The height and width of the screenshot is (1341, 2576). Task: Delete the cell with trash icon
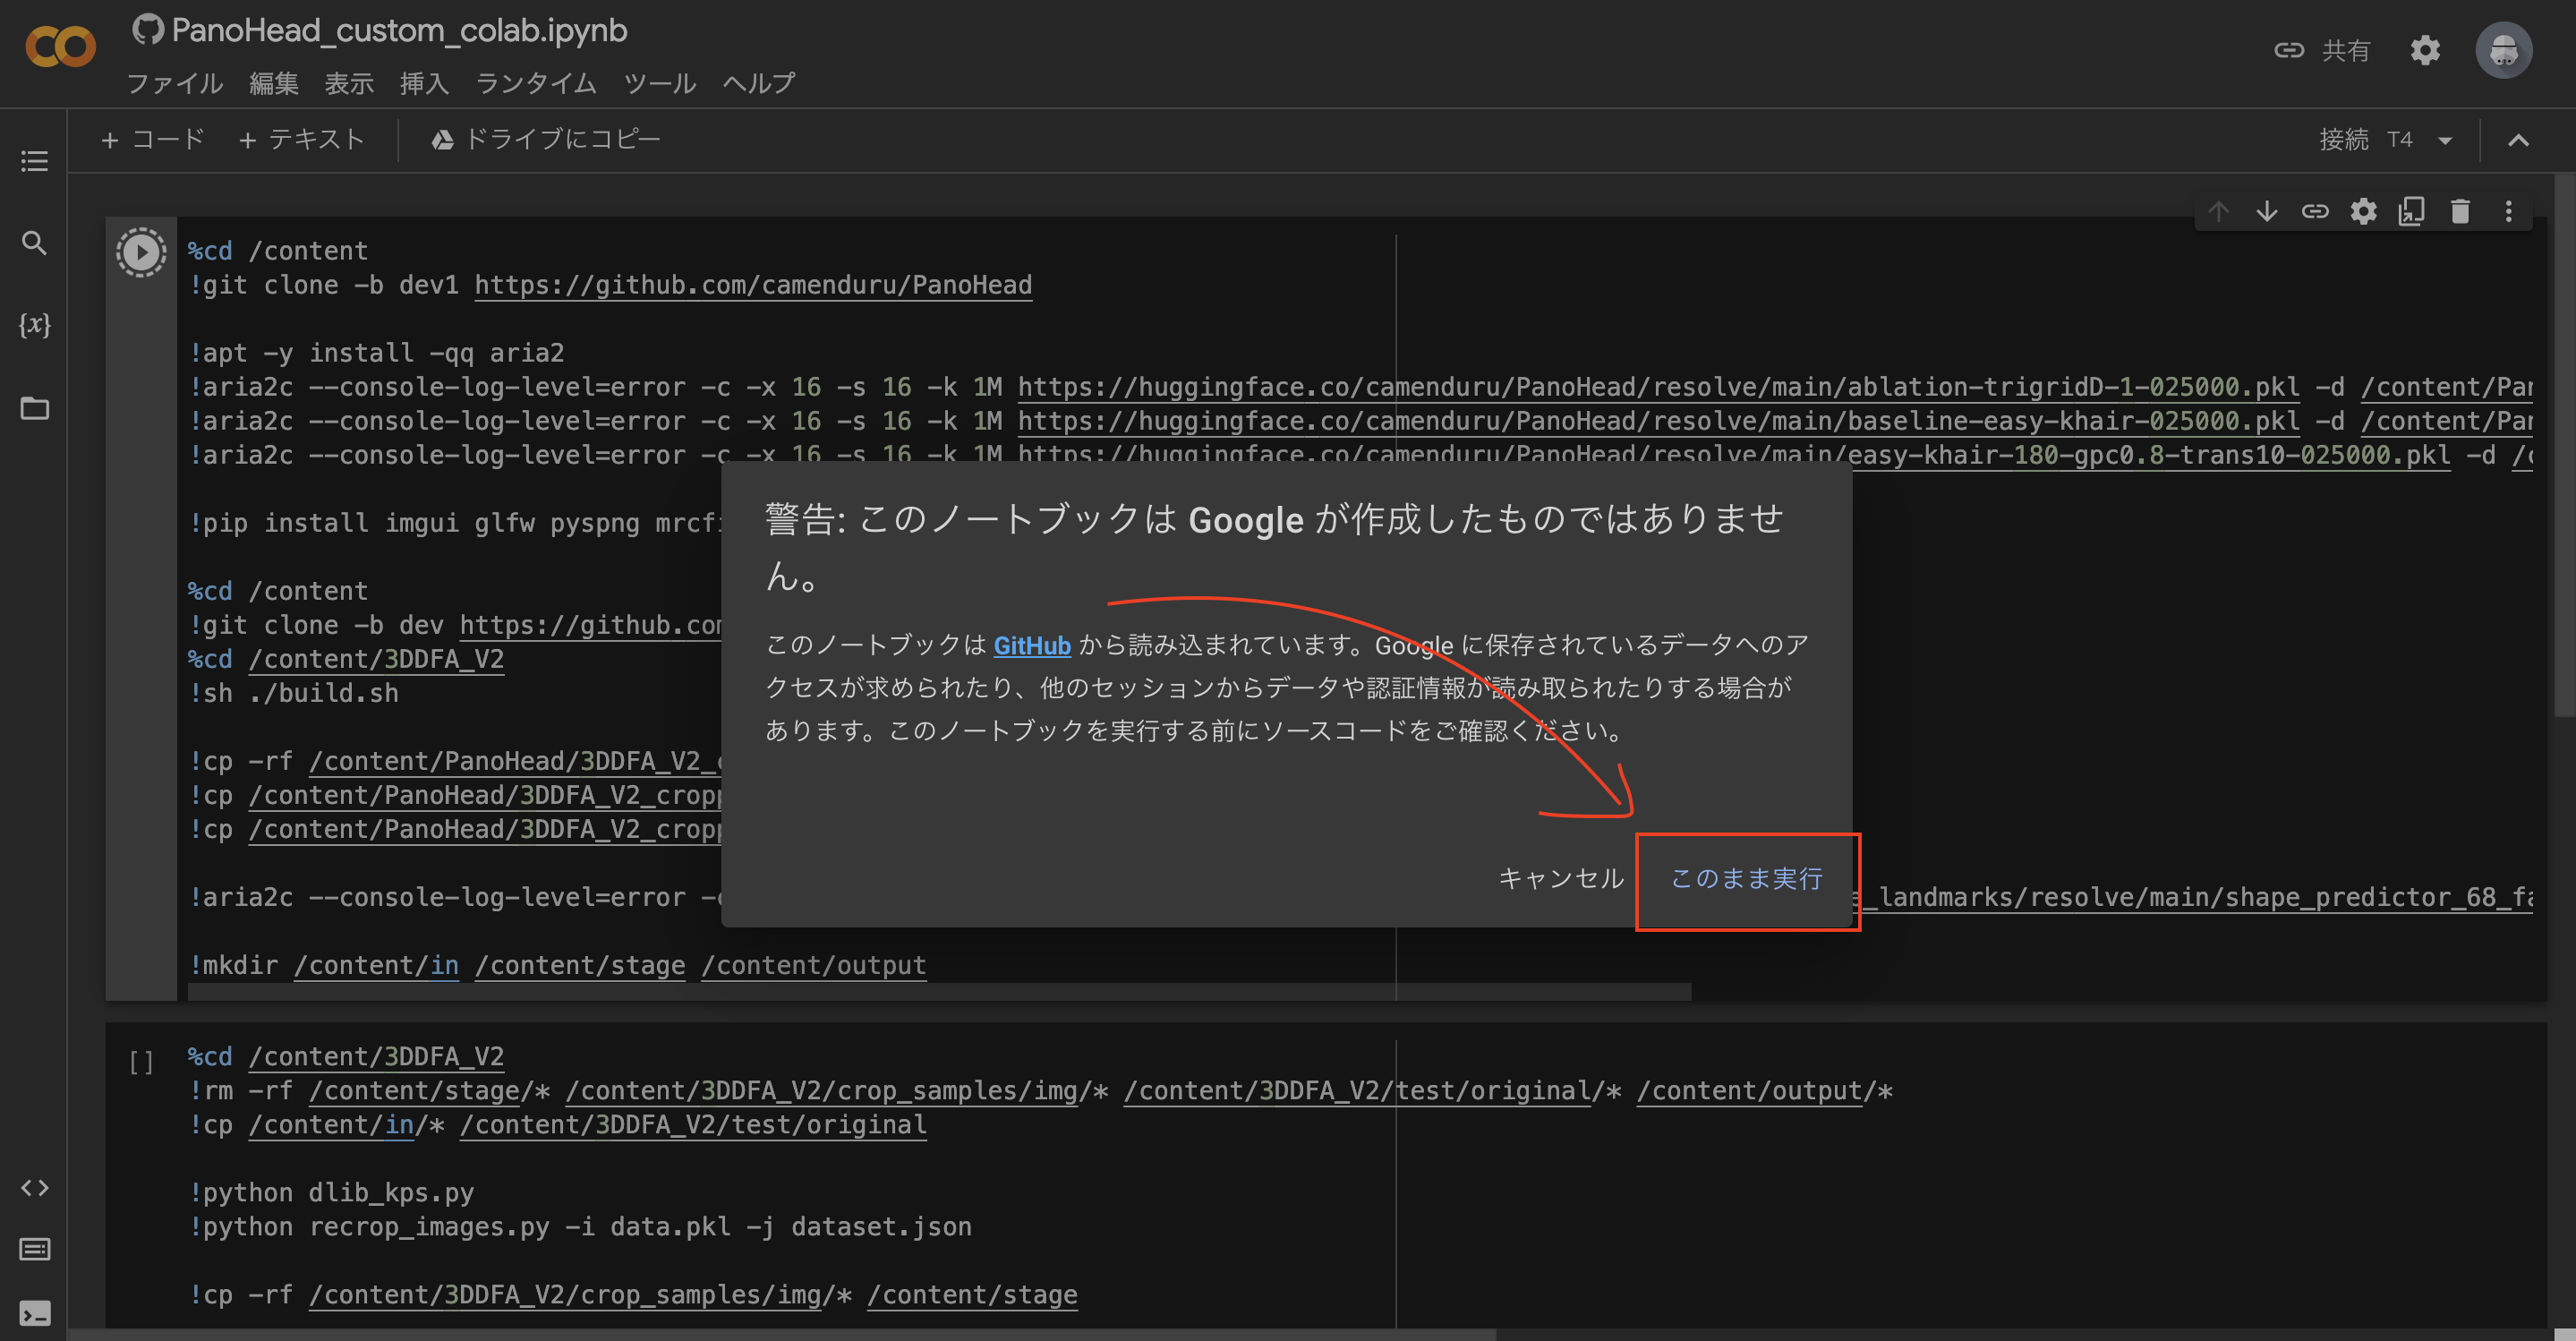(x=2460, y=211)
